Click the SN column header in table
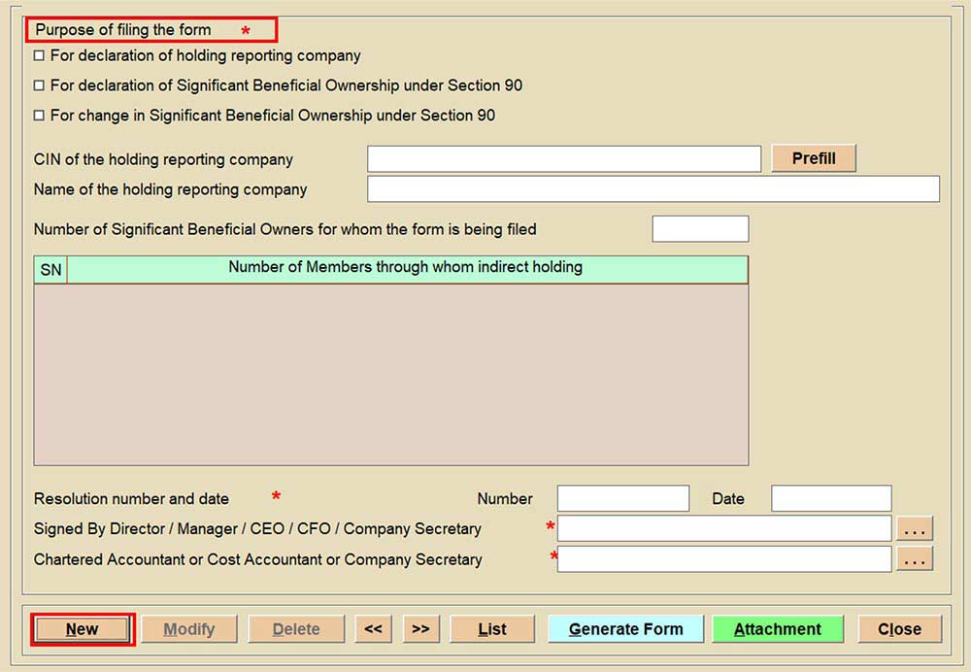Image resolution: width=971 pixels, height=672 pixels. coord(50,270)
